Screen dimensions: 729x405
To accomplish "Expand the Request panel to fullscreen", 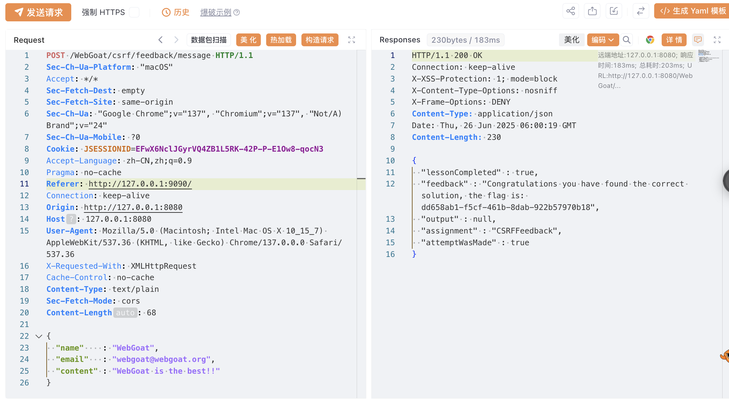I will [352, 40].
